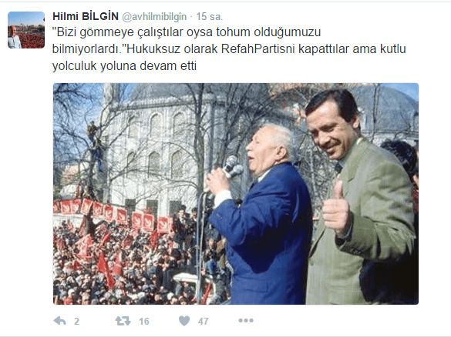This screenshot has height=337, width=451.
Task: Open the @avhilmibilgin handle link
Action: [x=154, y=17]
